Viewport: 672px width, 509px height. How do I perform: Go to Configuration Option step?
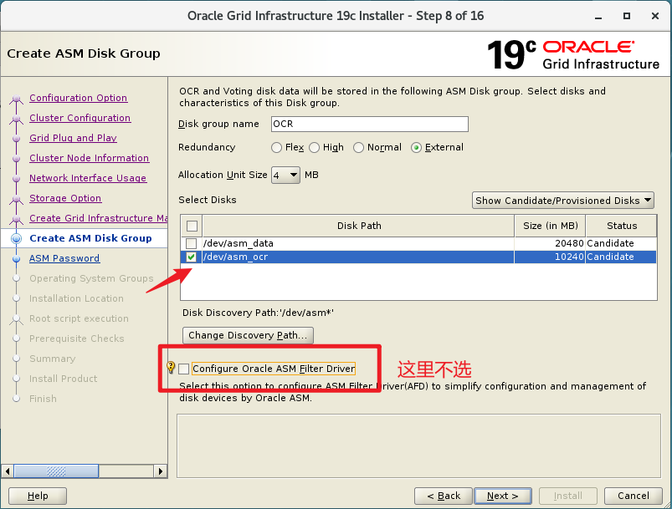tap(78, 98)
